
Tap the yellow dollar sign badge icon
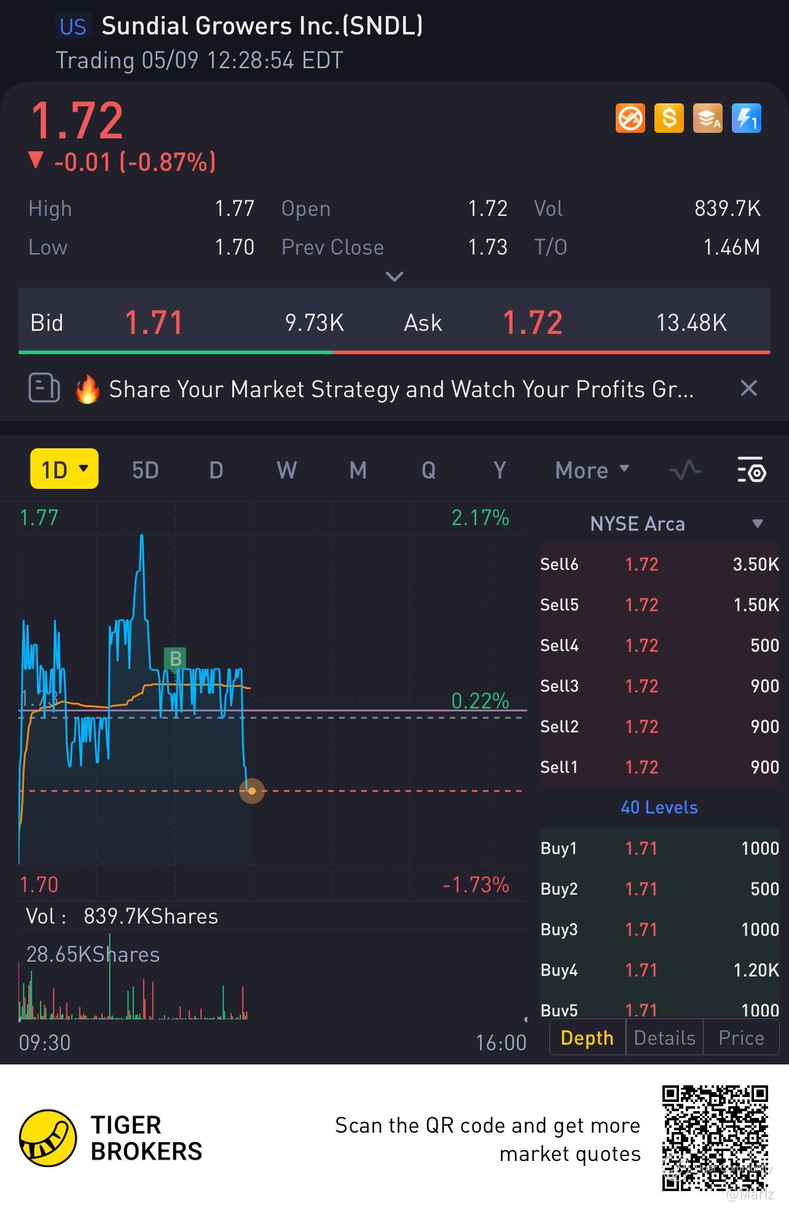pyautogui.click(x=669, y=118)
